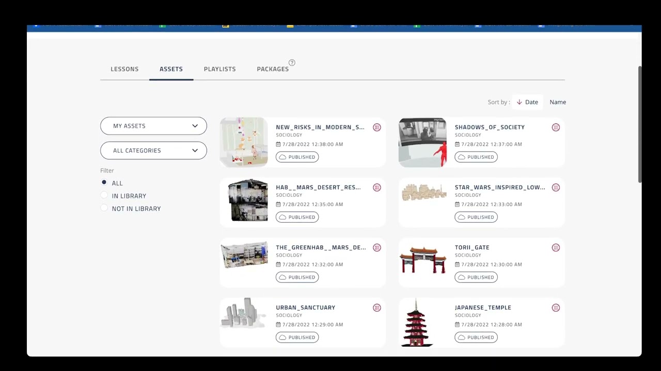Click date text 7/28/2022 12:35:00 AM
The height and width of the screenshot is (371, 661).
pos(312,205)
